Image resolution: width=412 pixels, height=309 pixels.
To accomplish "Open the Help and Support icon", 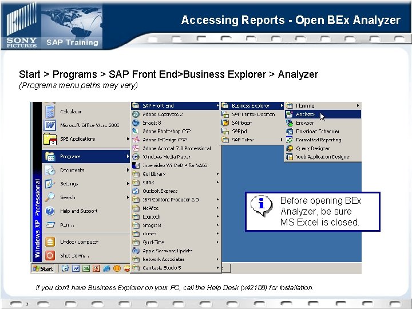I will click(x=50, y=211).
